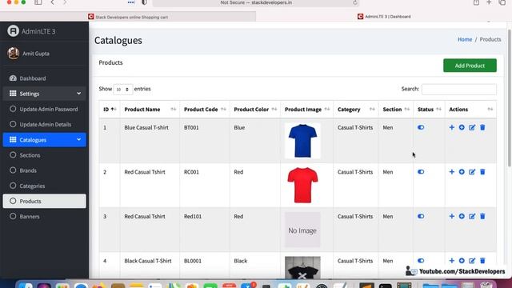Image resolution: width=512 pixels, height=288 pixels.
Task: Click plus icon in the RC001 row
Action: [x=451, y=172]
